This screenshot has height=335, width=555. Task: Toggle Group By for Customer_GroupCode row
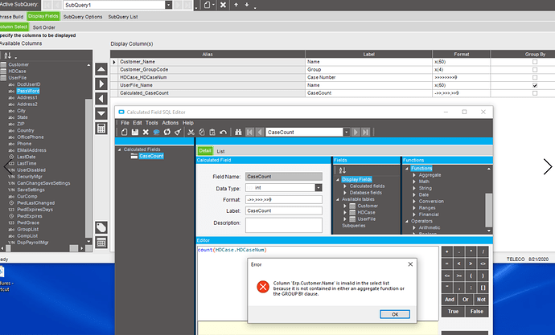pos(535,70)
